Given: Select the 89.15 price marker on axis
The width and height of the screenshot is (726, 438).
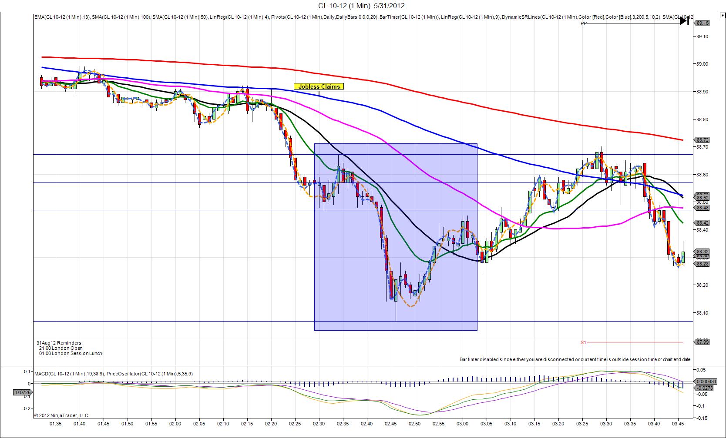Looking at the screenshot, I should click(702, 23).
